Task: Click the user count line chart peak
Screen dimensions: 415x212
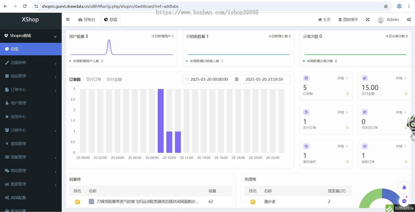Action: click(109, 41)
